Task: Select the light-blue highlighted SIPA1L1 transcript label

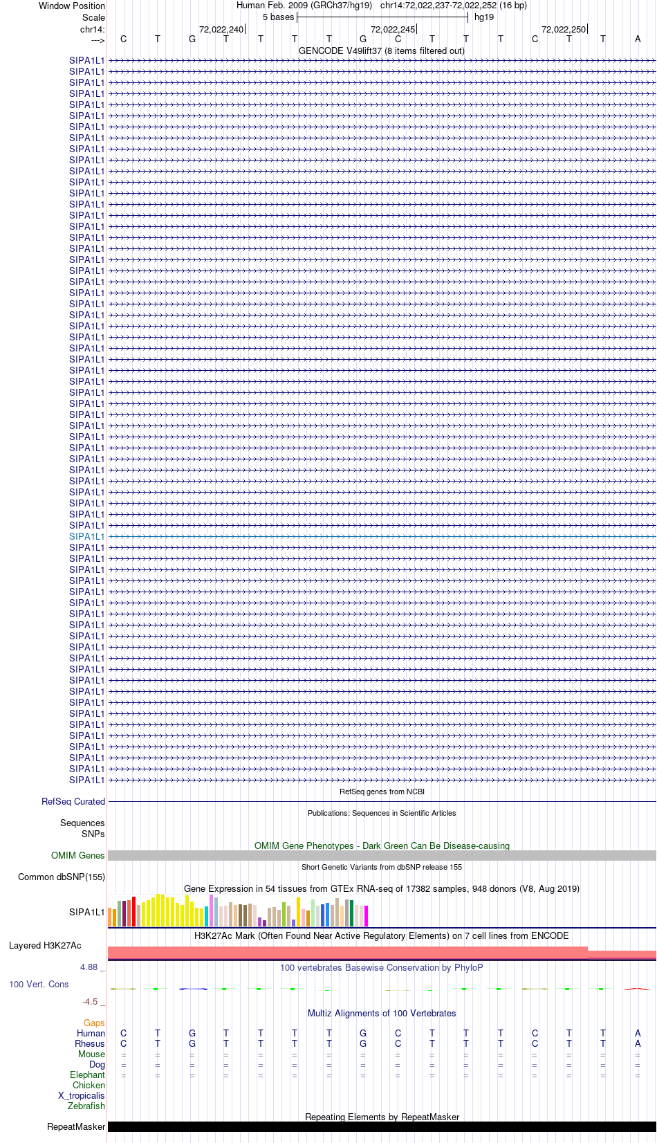Action: point(87,536)
